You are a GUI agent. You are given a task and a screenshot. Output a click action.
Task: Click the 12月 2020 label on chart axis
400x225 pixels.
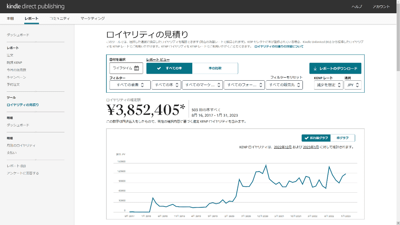[262, 216]
